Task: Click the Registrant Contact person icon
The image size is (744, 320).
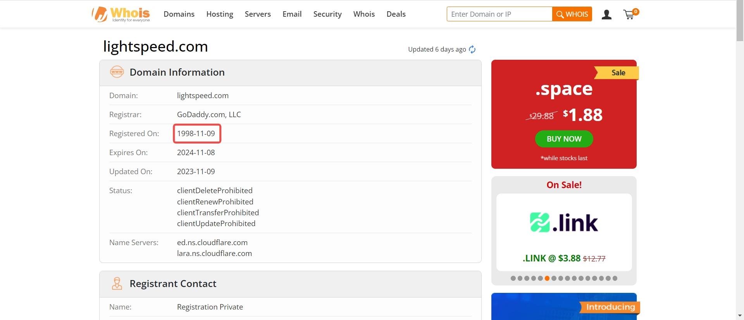Action: 117,284
